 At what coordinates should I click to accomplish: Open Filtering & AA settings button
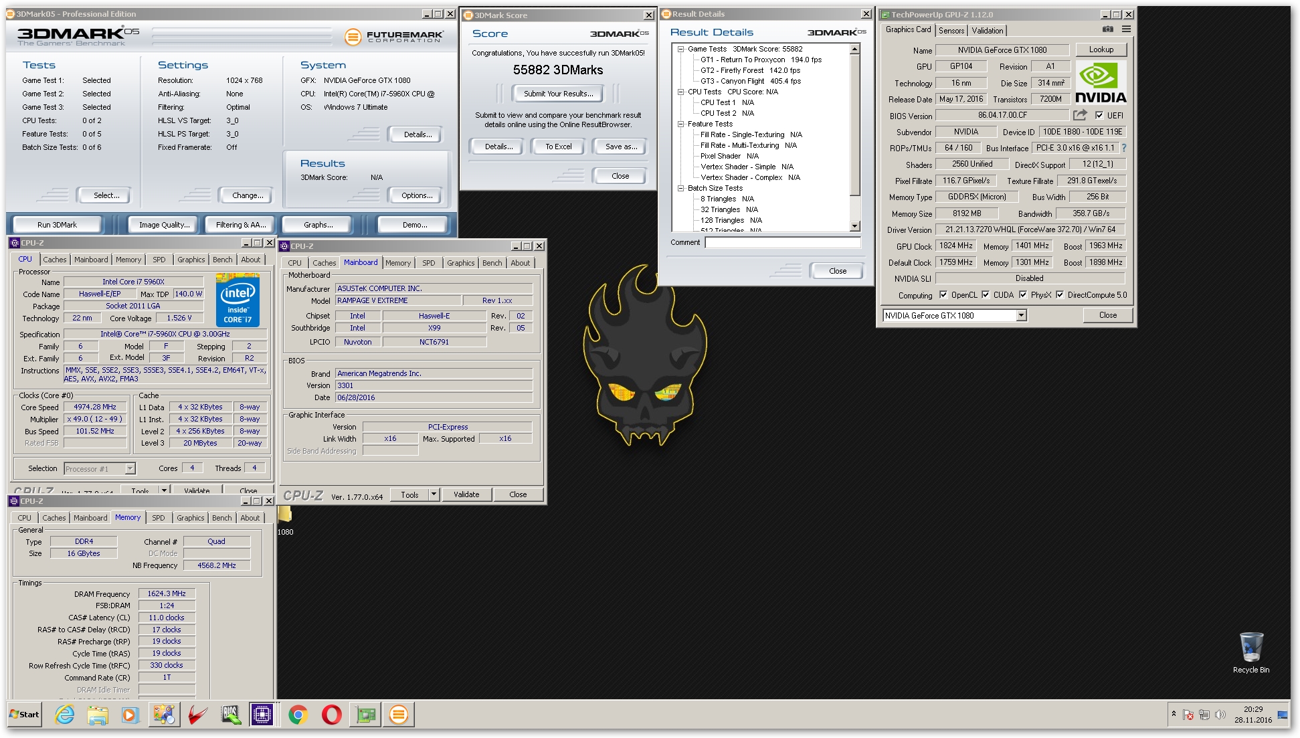point(241,225)
